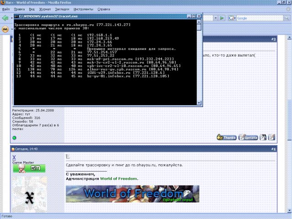Image resolution: width=292 pixels, height=219 pixels.
Task: Click the 192.168.1.1 hop in console
Action: tap(99, 35)
